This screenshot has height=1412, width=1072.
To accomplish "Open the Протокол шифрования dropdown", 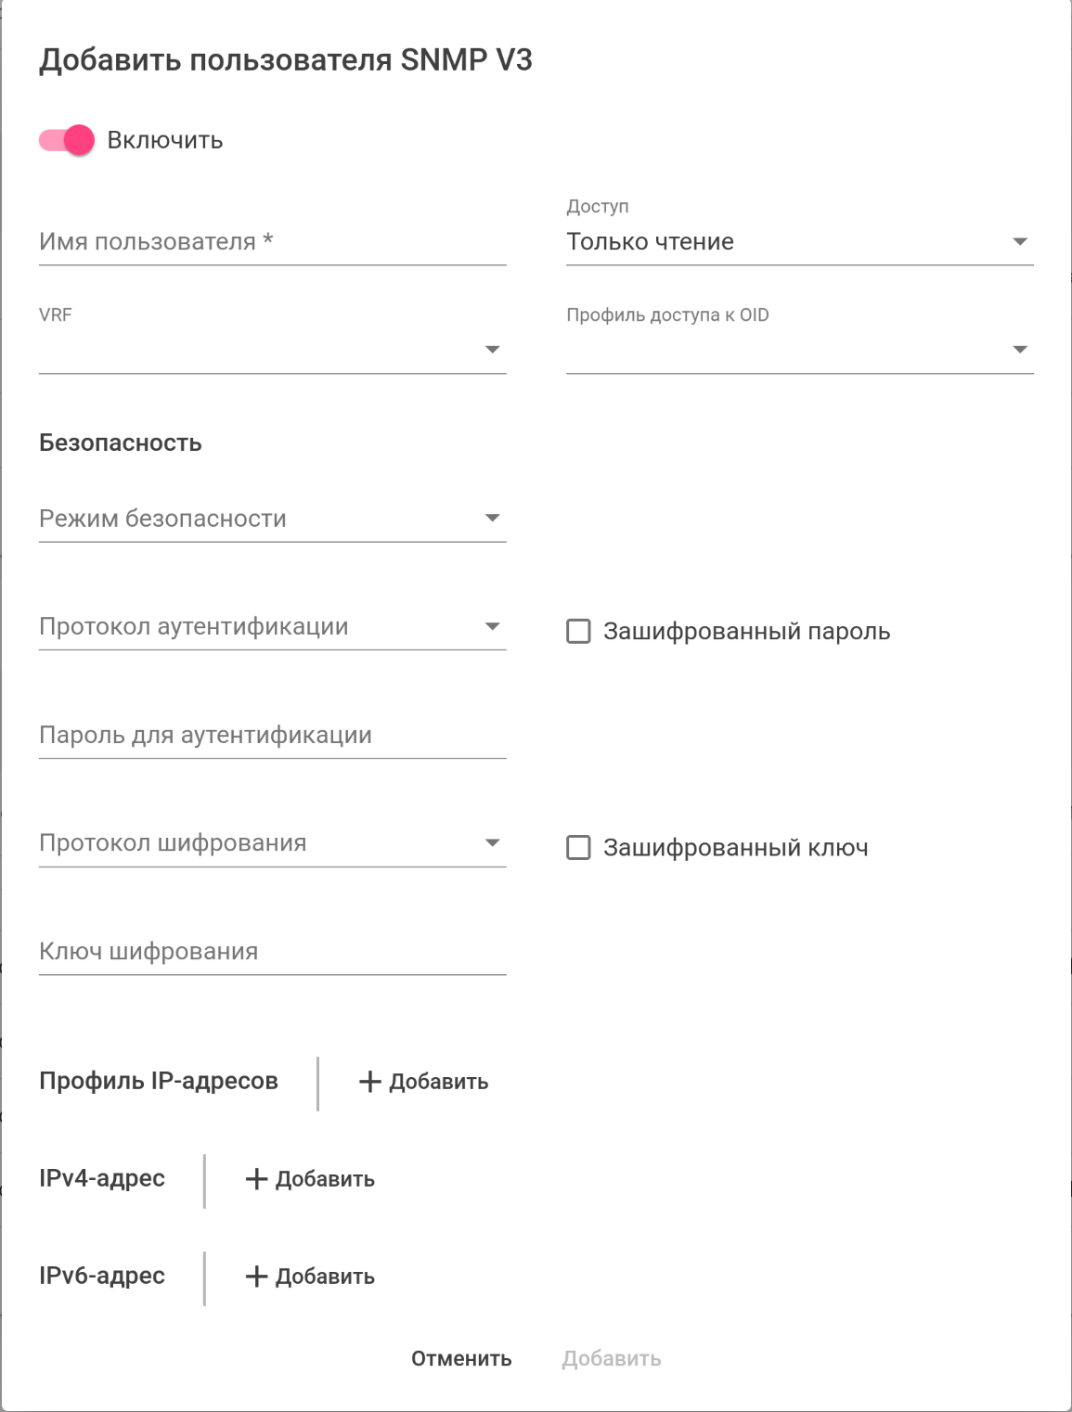I will coord(272,843).
